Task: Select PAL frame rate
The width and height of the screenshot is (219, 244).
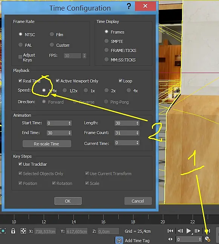Action: point(21,45)
